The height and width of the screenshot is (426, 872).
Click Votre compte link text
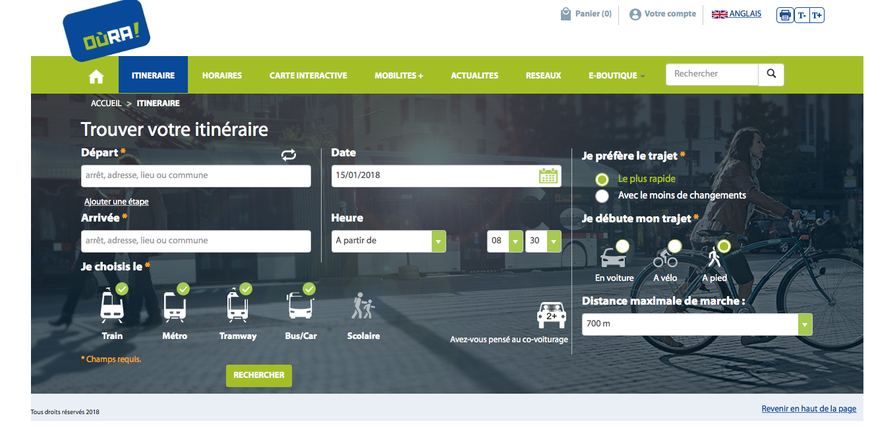670,14
